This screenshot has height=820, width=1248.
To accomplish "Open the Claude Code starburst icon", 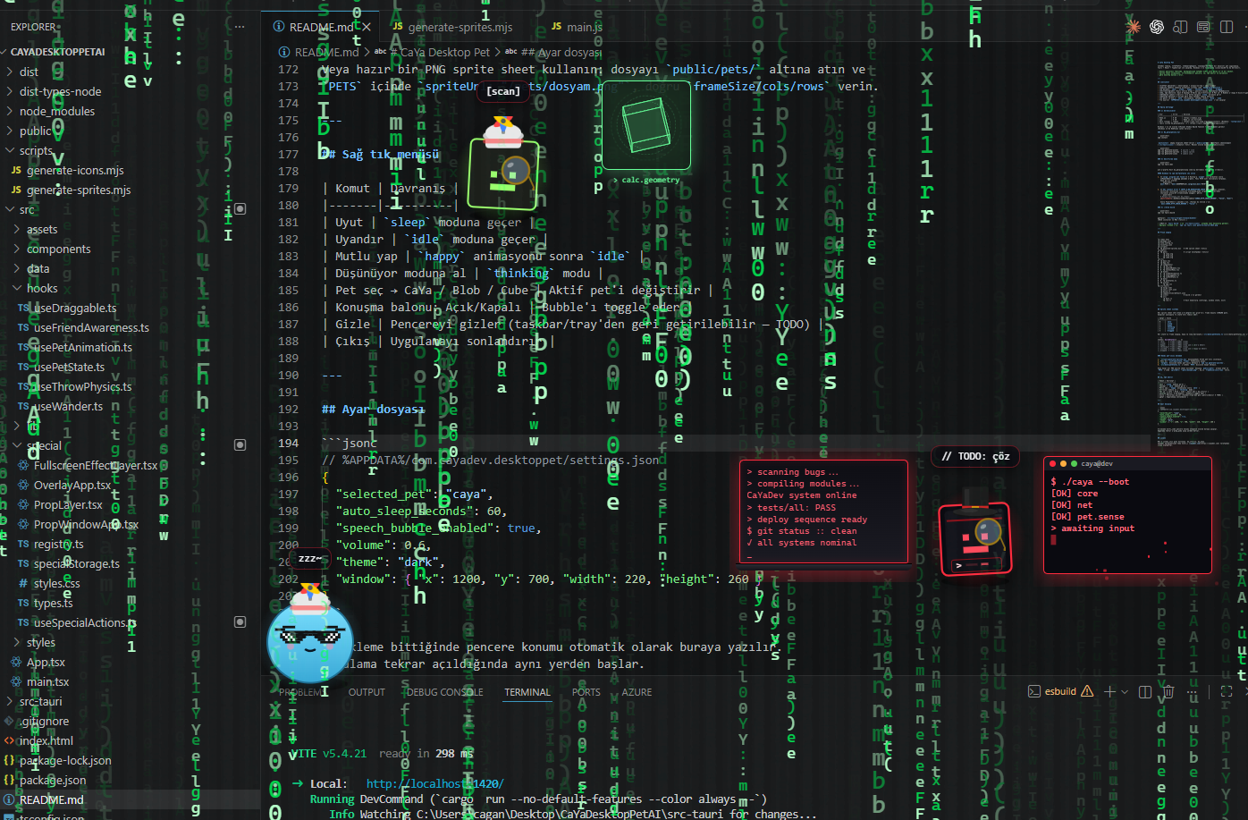I will (1133, 27).
